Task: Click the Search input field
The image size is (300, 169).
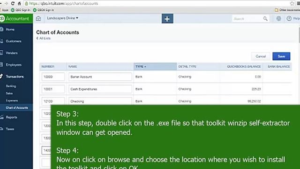Action: (247, 19)
